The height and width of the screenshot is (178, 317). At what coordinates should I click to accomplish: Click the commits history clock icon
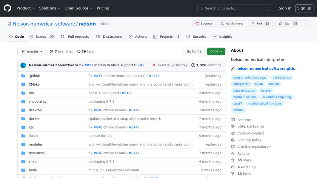coord(193,65)
